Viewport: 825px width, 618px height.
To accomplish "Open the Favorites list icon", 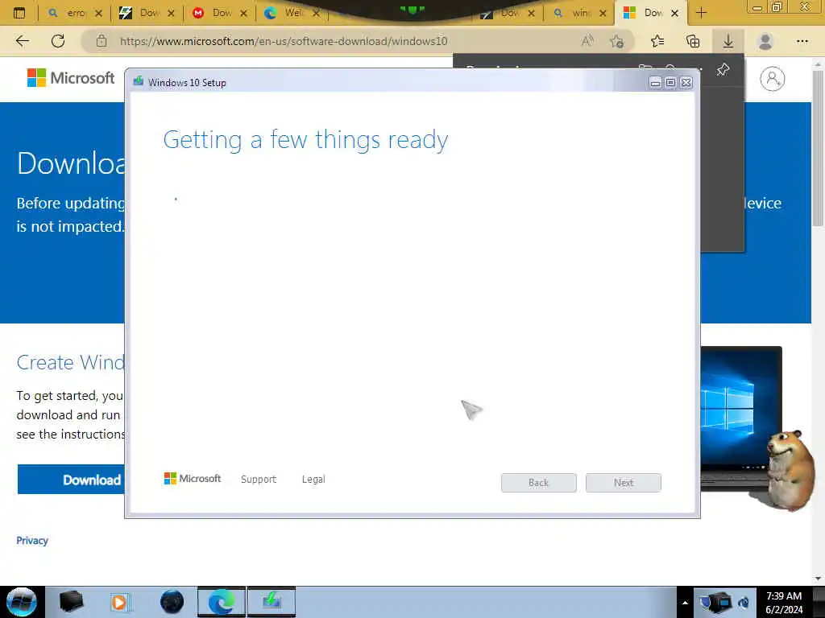I will point(657,41).
